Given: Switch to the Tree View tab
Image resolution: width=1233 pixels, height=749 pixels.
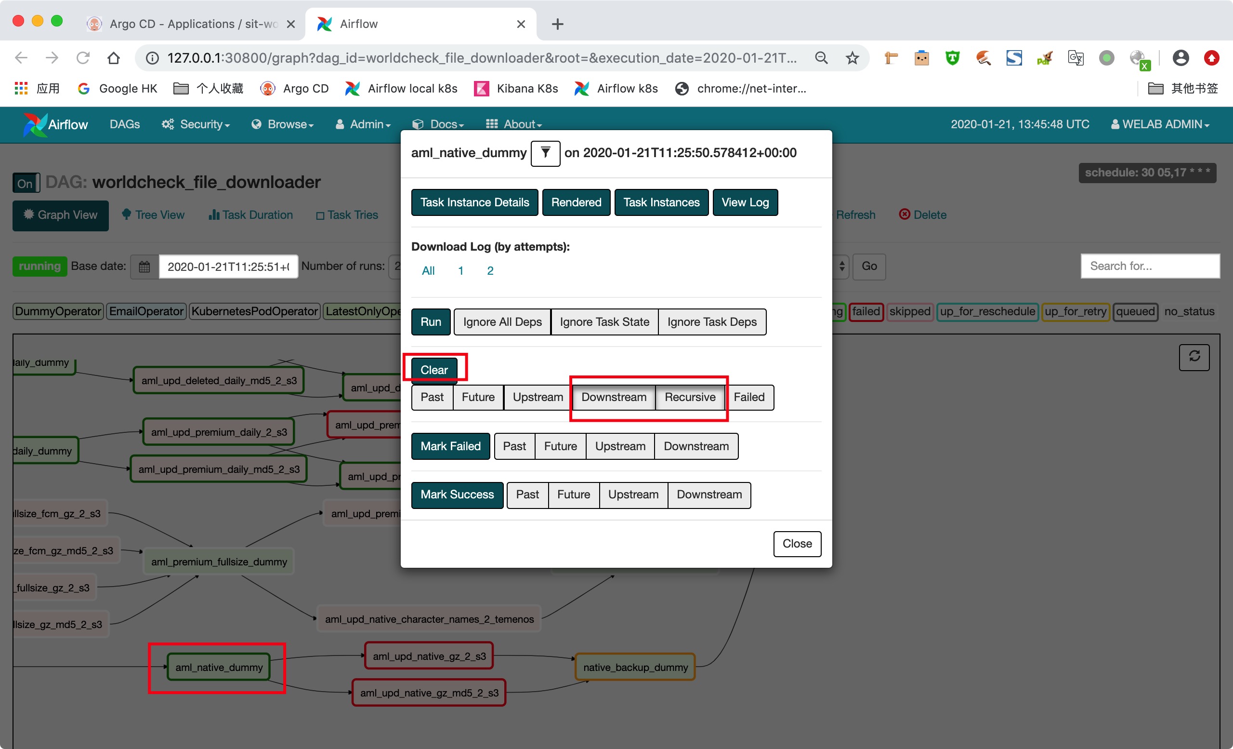Looking at the screenshot, I should click(153, 215).
